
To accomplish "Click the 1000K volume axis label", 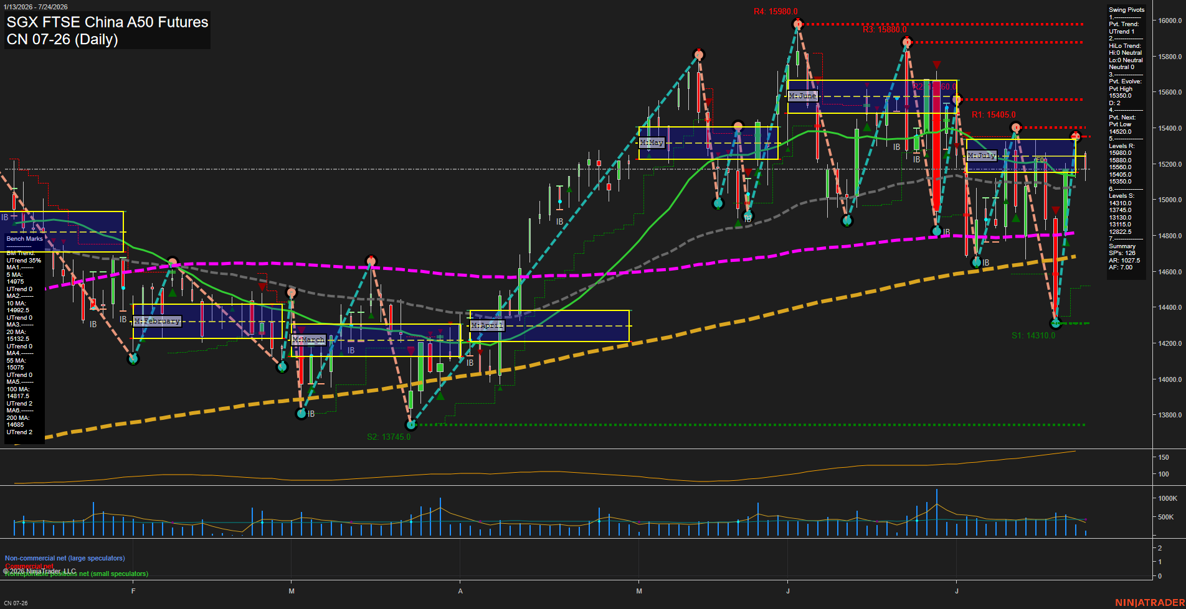I will [1167, 498].
